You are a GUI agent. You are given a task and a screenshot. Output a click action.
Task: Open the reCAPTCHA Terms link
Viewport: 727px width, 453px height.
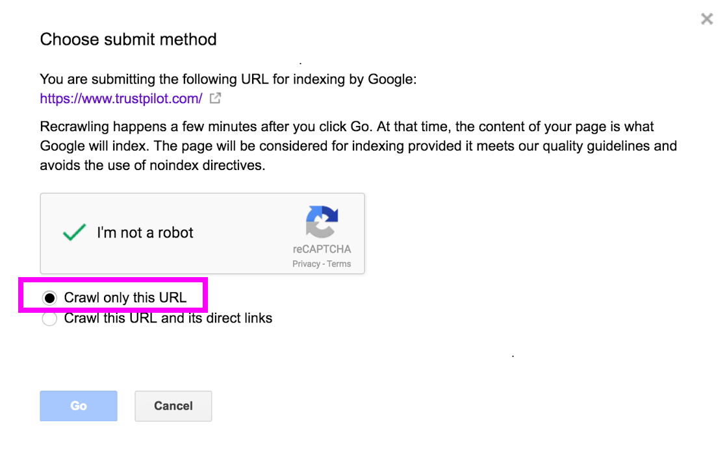pyautogui.click(x=339, y=264)
